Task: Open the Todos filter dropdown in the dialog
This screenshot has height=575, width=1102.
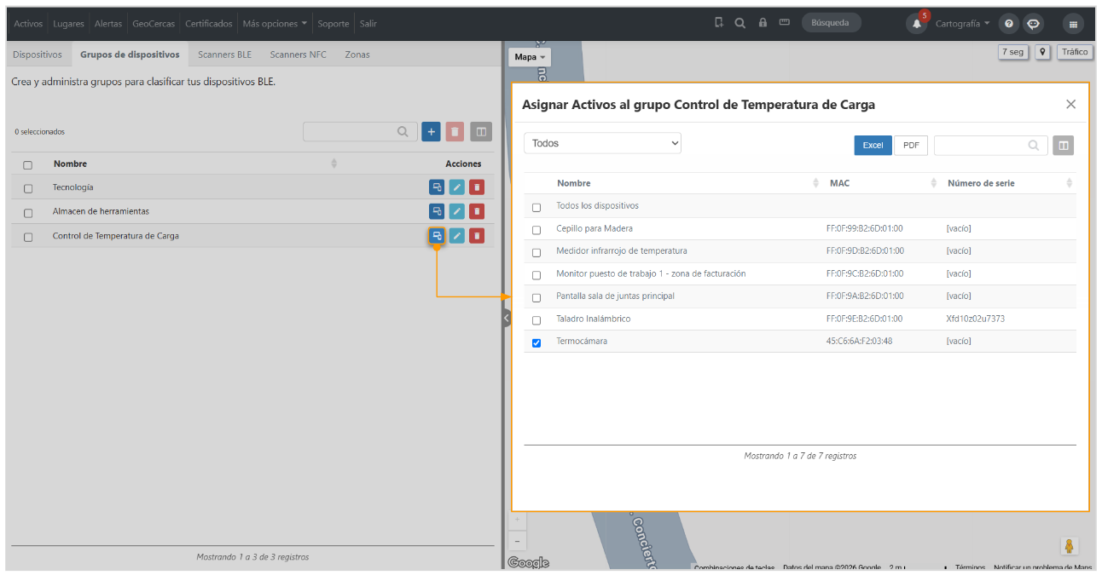Action: point(602,143)
